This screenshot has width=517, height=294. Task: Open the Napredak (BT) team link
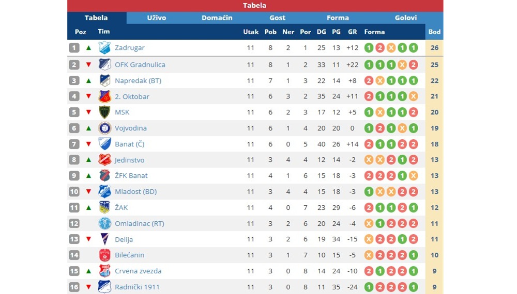coord(138,80)
